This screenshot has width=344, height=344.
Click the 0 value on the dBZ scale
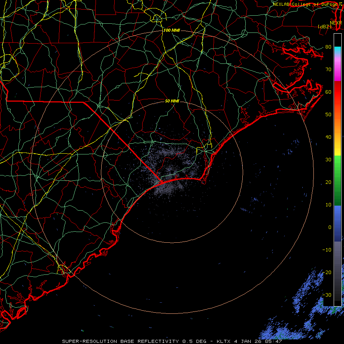click(330, 227)
